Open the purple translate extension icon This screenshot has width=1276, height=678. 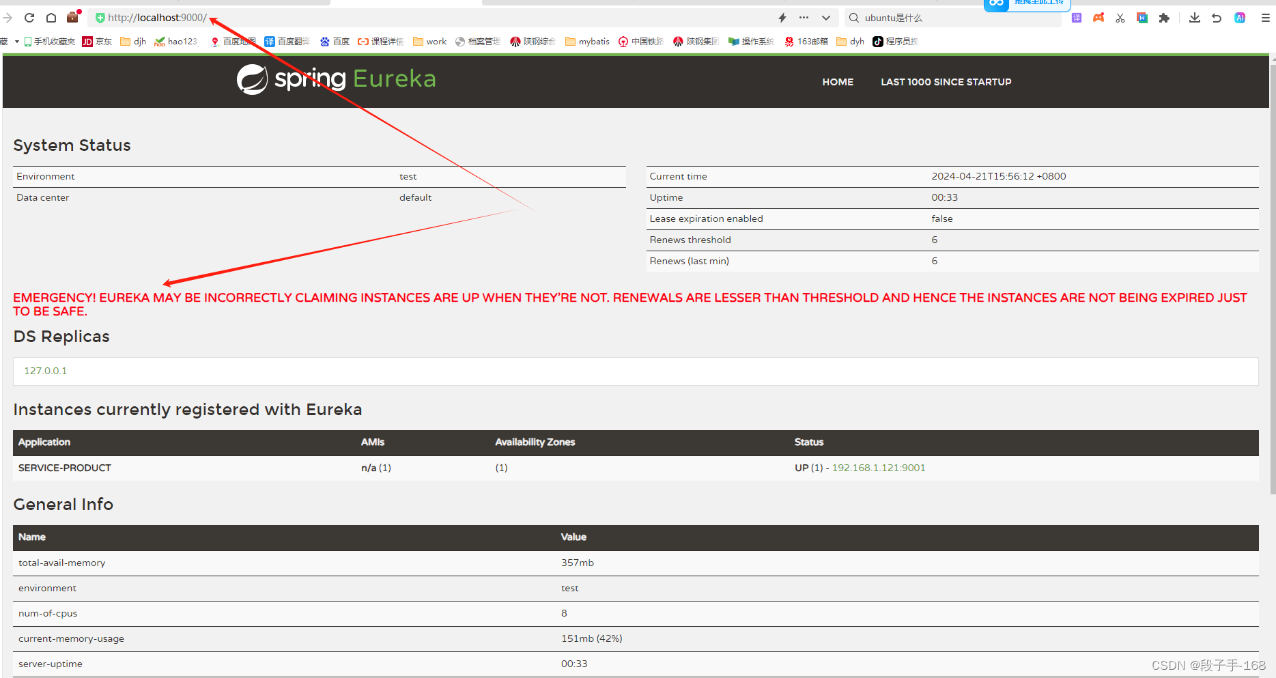[1077, 18]
